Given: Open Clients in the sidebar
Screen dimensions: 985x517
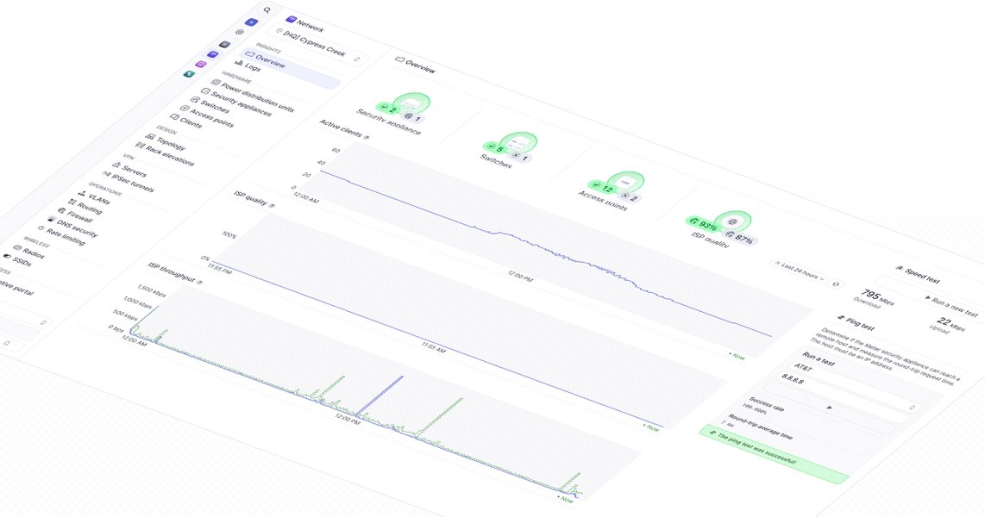Looking at the screenshot, I should pyautogui.click(x=186, y=121).
